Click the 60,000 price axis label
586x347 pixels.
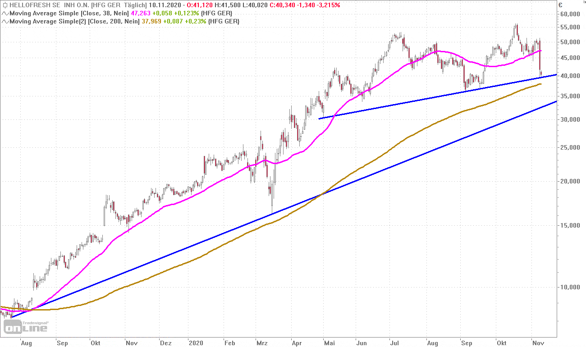coord(571,14)
